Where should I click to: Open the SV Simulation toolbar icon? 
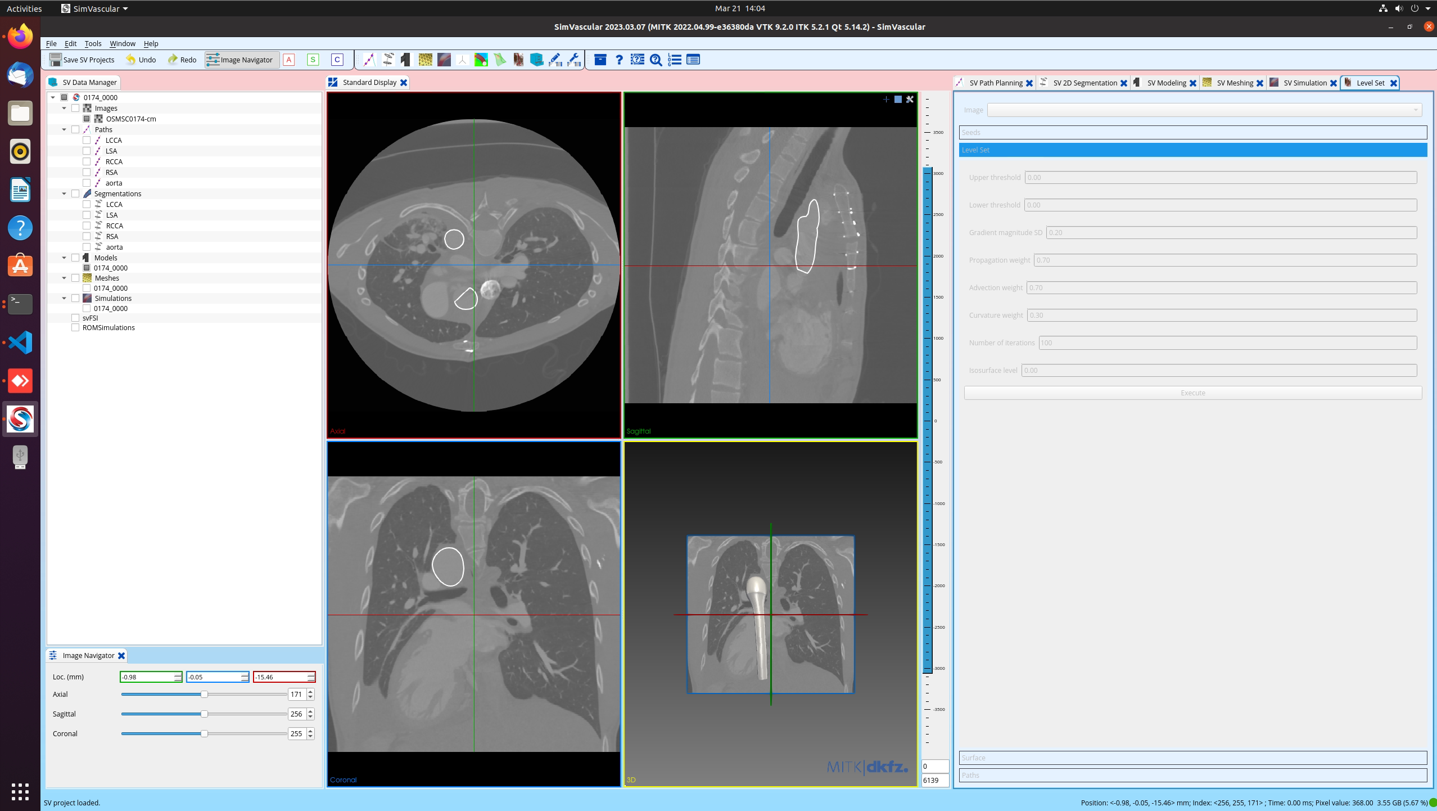[x=444, y=59]
